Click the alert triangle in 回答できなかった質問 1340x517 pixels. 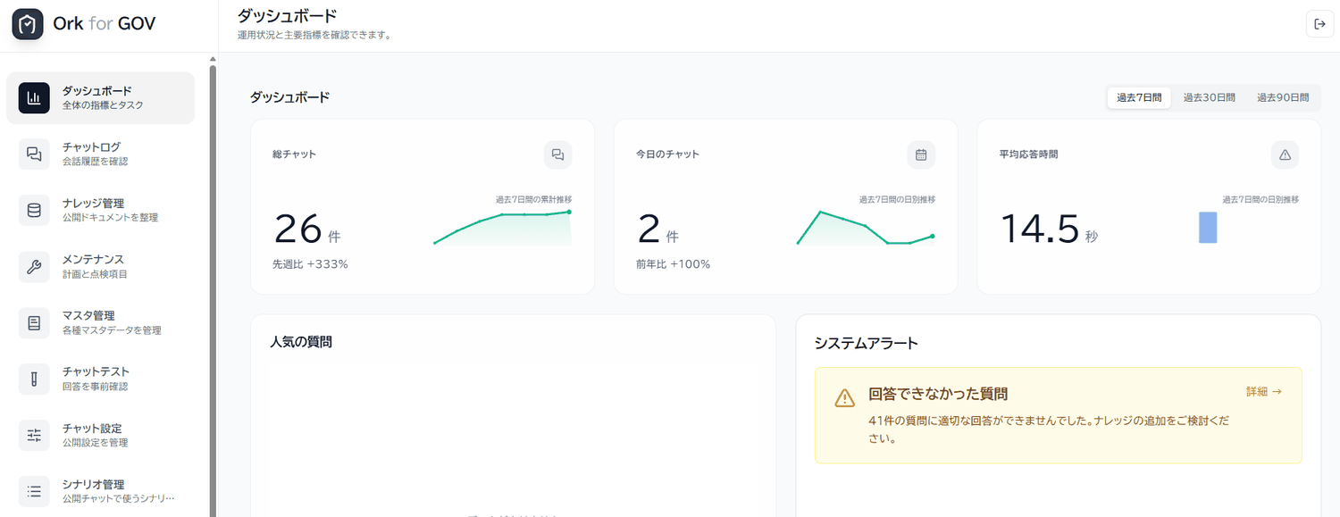(844, 398)
